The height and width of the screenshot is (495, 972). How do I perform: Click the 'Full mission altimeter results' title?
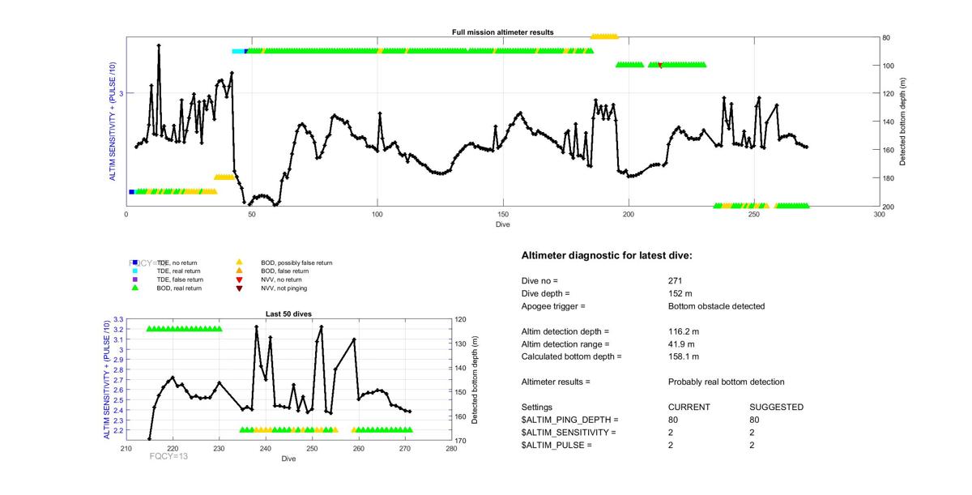[x=503, y=32]
